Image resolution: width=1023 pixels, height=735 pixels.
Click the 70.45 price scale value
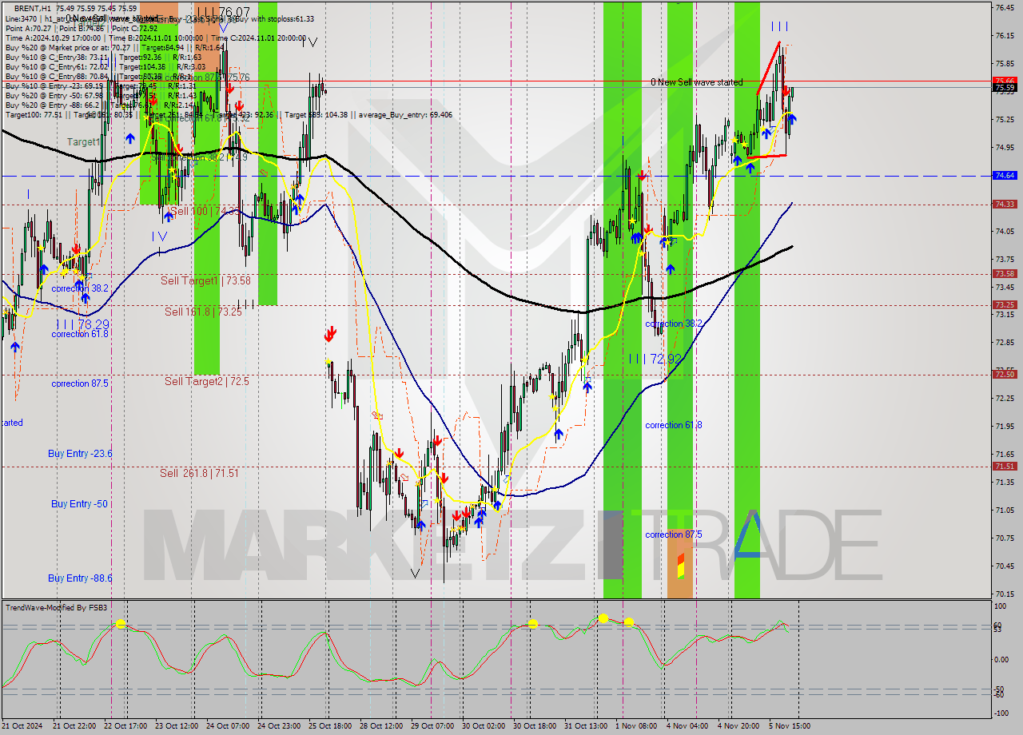click(1005, 566)
